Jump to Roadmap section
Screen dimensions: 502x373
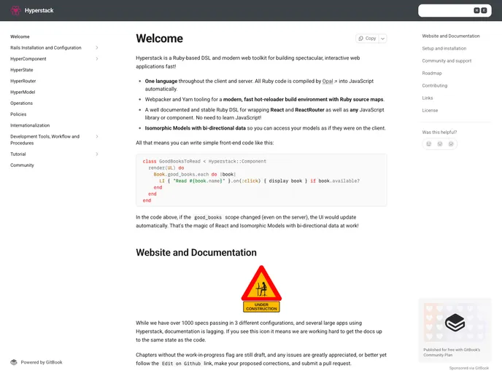point(432,73)
